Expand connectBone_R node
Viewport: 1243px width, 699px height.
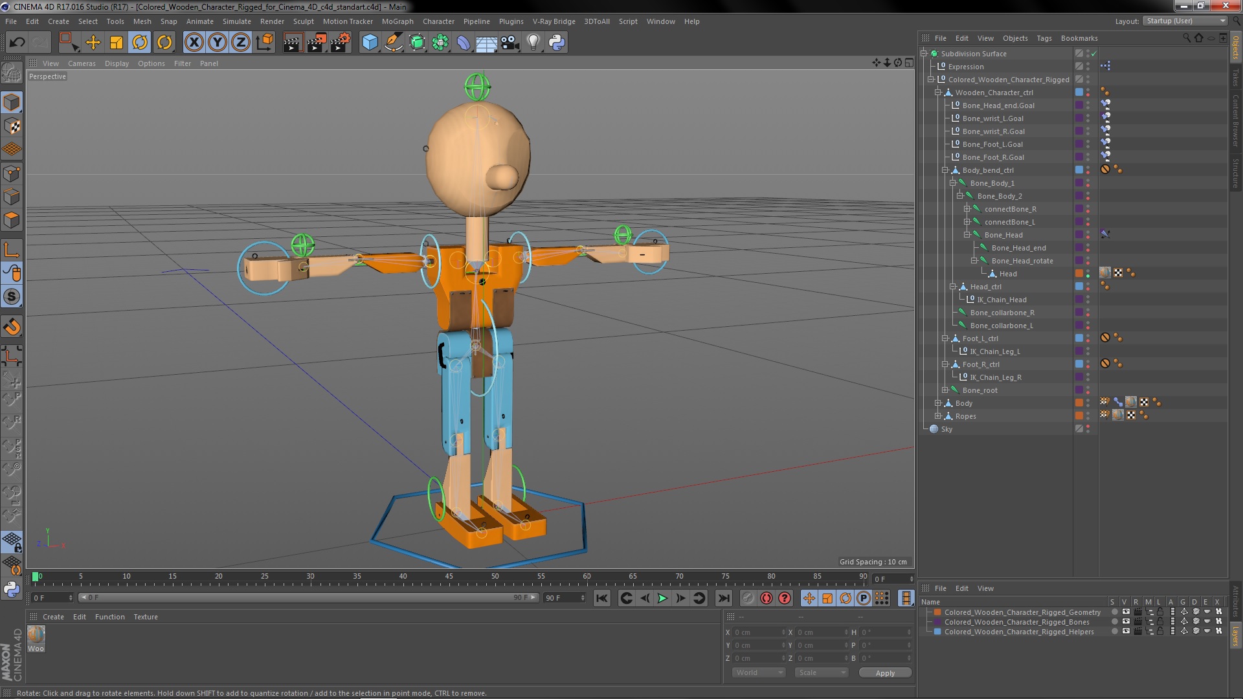click(x=967, y=209)
